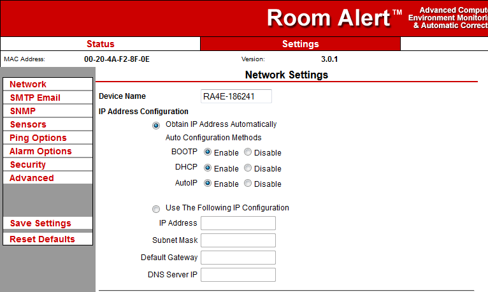Enable the AutoIP radio button
This screenshot has height=292, width=488.
[x=208, y=184]
